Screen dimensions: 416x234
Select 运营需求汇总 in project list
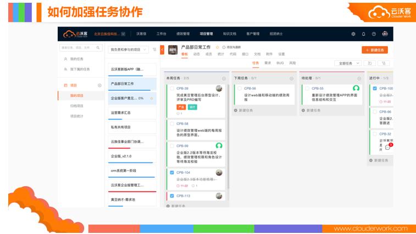point(132,113)
